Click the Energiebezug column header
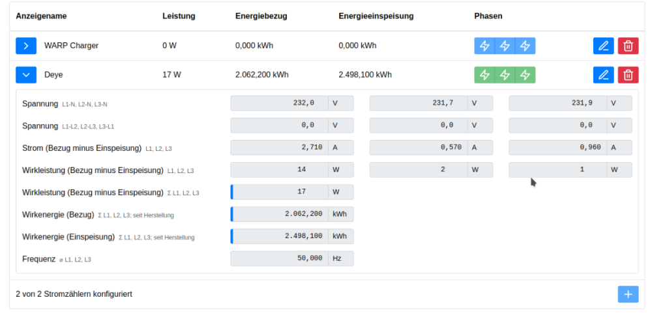This screenshot has width=652, height=313. pos(261,16)
